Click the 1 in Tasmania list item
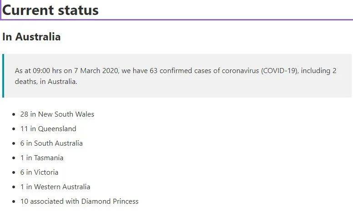This screenshot has width=353, height=211. coord(42,158)
